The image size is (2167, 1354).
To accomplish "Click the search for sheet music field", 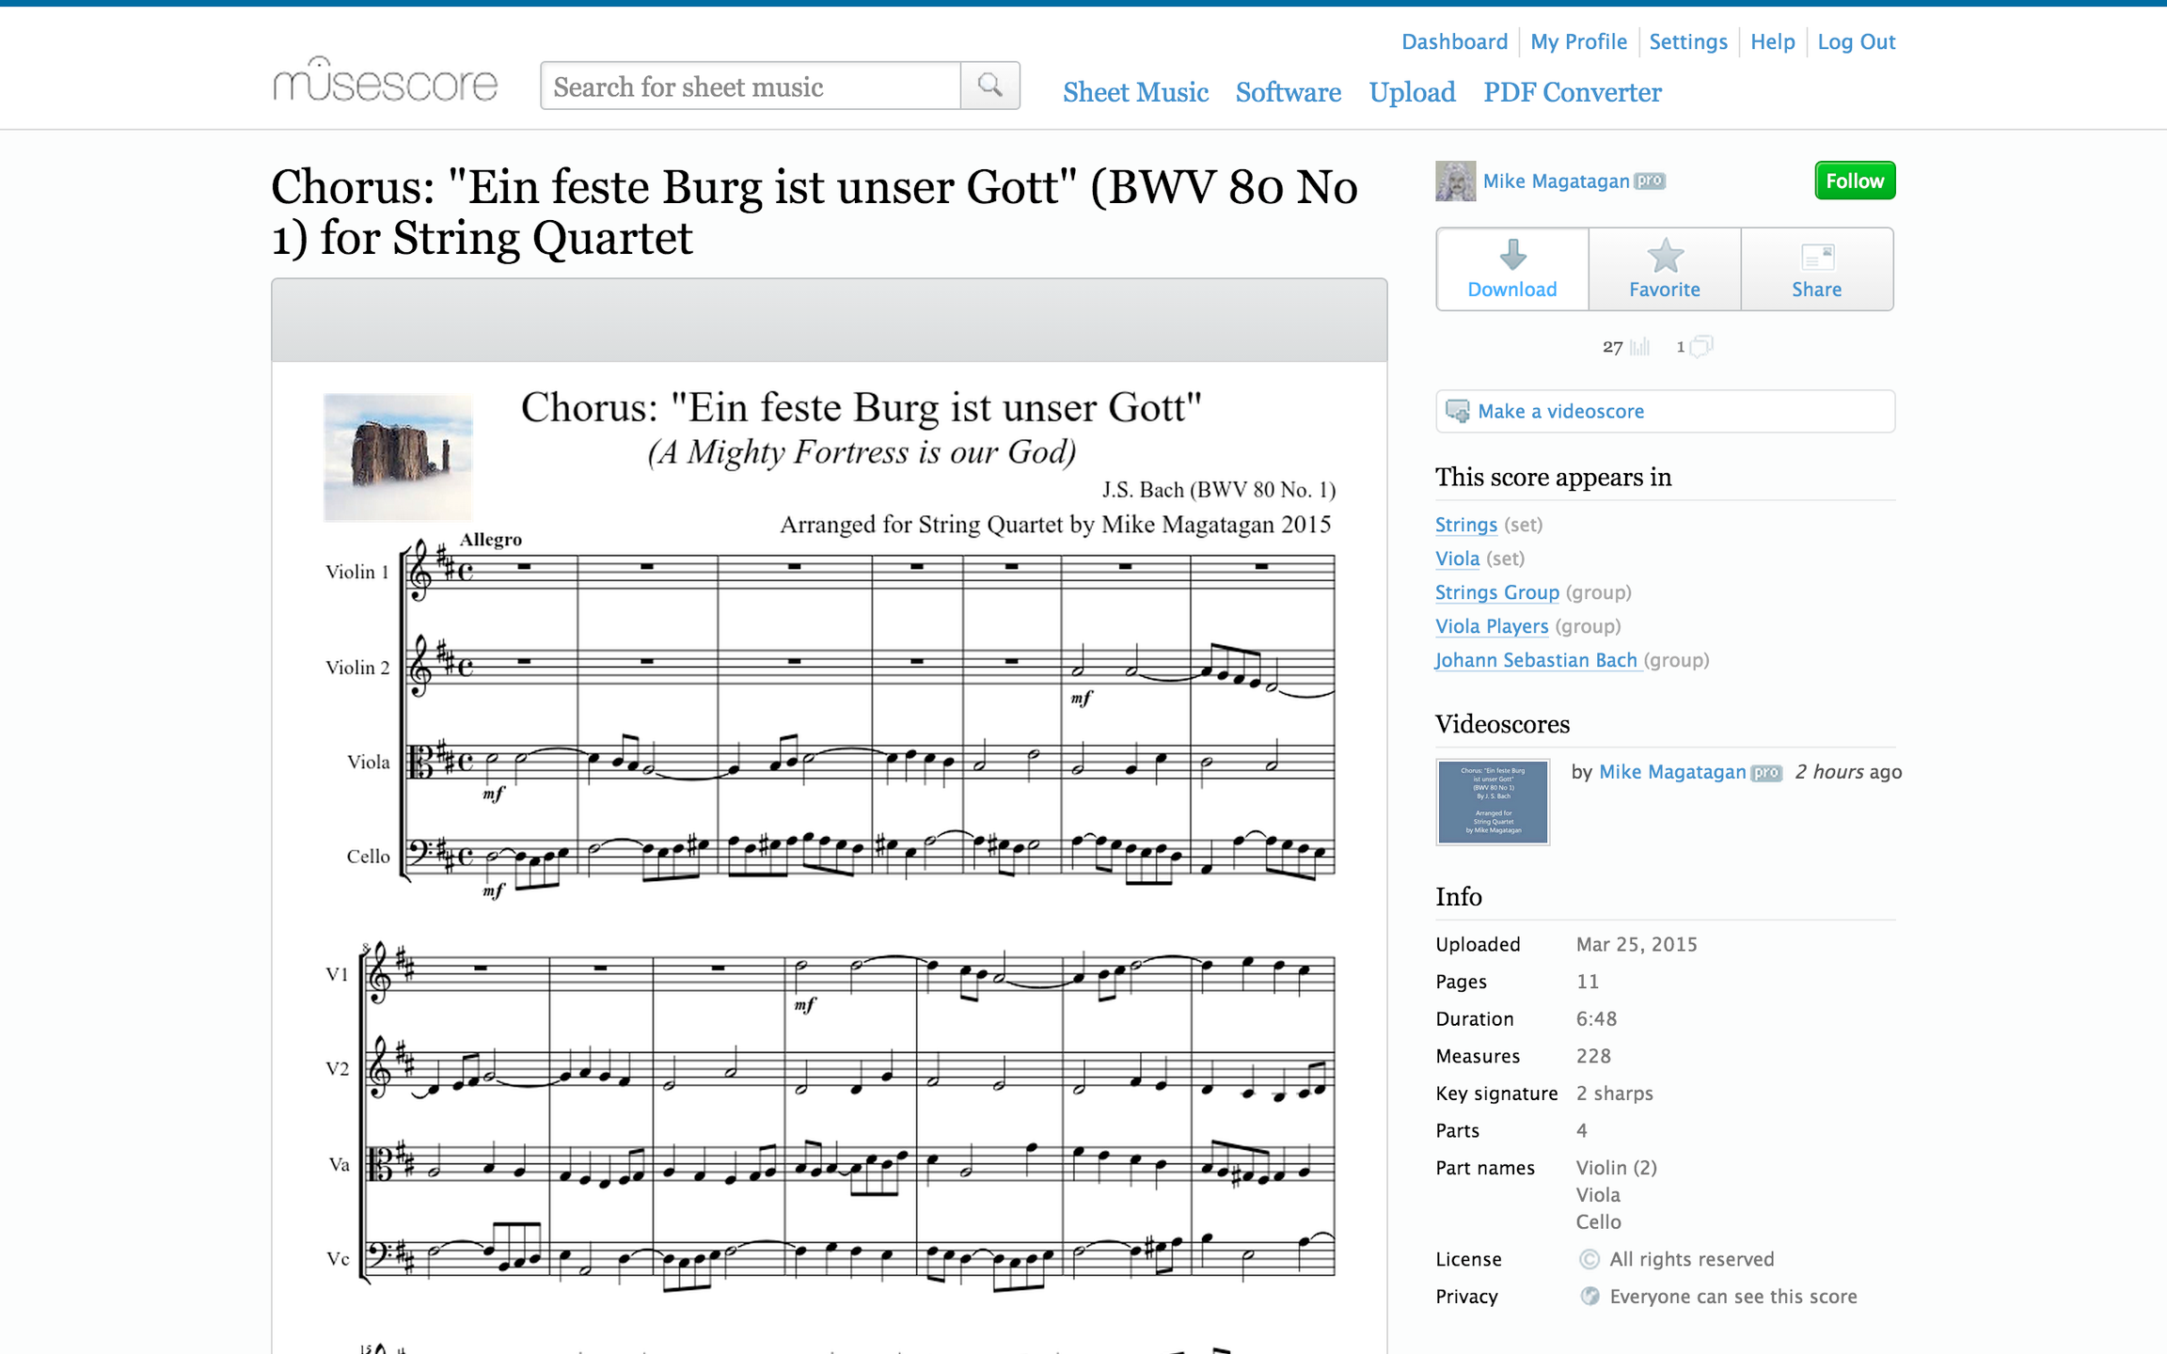I will [x=751, y=86].
